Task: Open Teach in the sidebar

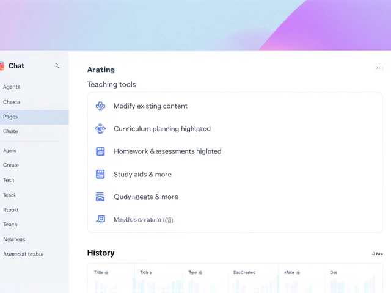Action: coord(10,225)
